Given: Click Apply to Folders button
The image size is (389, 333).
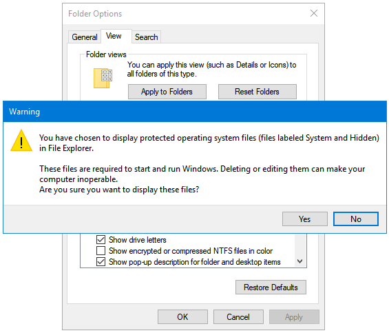Looking at the screenshot, I should pos(167,92).
